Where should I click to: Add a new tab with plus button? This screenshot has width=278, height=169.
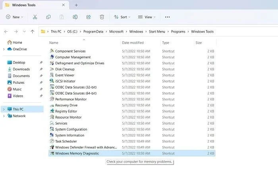[76, 5]
